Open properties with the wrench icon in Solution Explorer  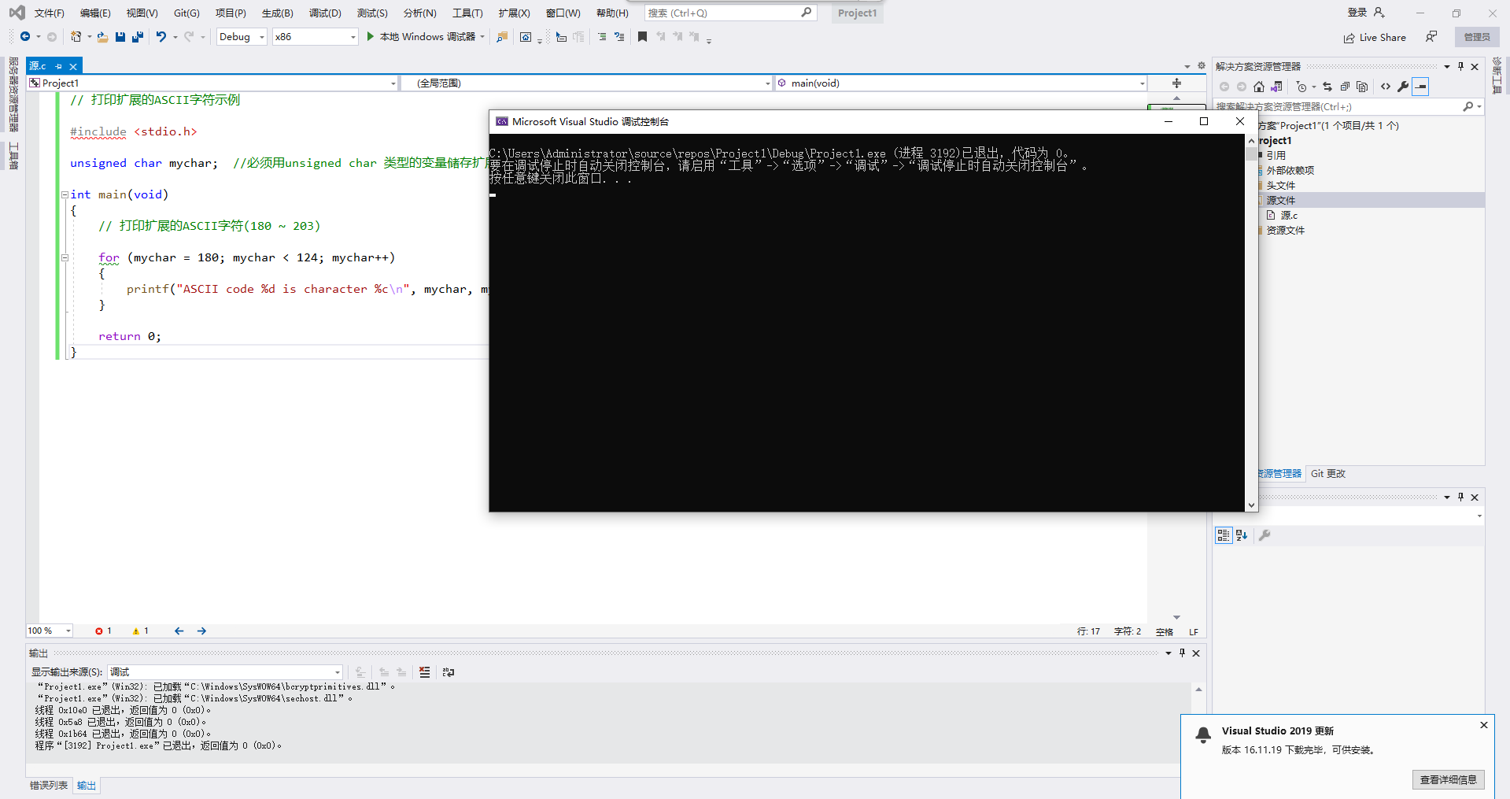[x=1403, y=87]
